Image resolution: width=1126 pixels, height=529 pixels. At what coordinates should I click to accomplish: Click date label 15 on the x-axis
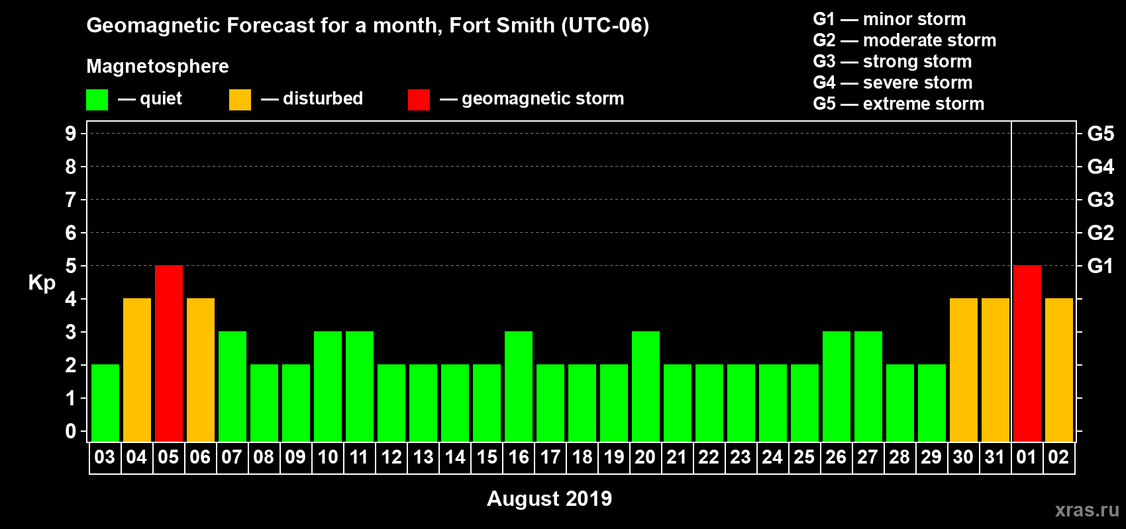point(486,458)
